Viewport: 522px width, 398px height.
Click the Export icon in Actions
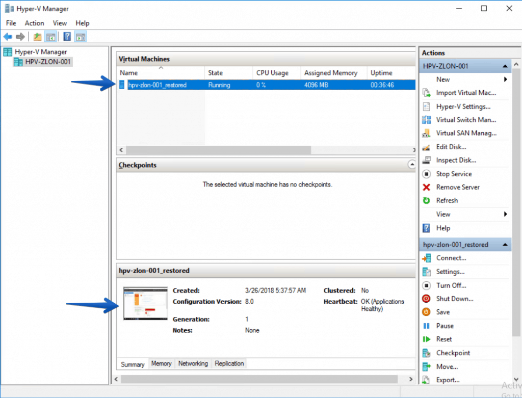tap(427, 380)
